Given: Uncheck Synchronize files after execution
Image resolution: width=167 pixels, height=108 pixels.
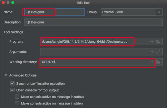Looking at the screenshot, I should [12, 83].
